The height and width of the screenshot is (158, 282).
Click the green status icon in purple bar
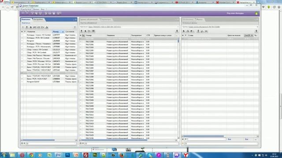click(256, 14)
